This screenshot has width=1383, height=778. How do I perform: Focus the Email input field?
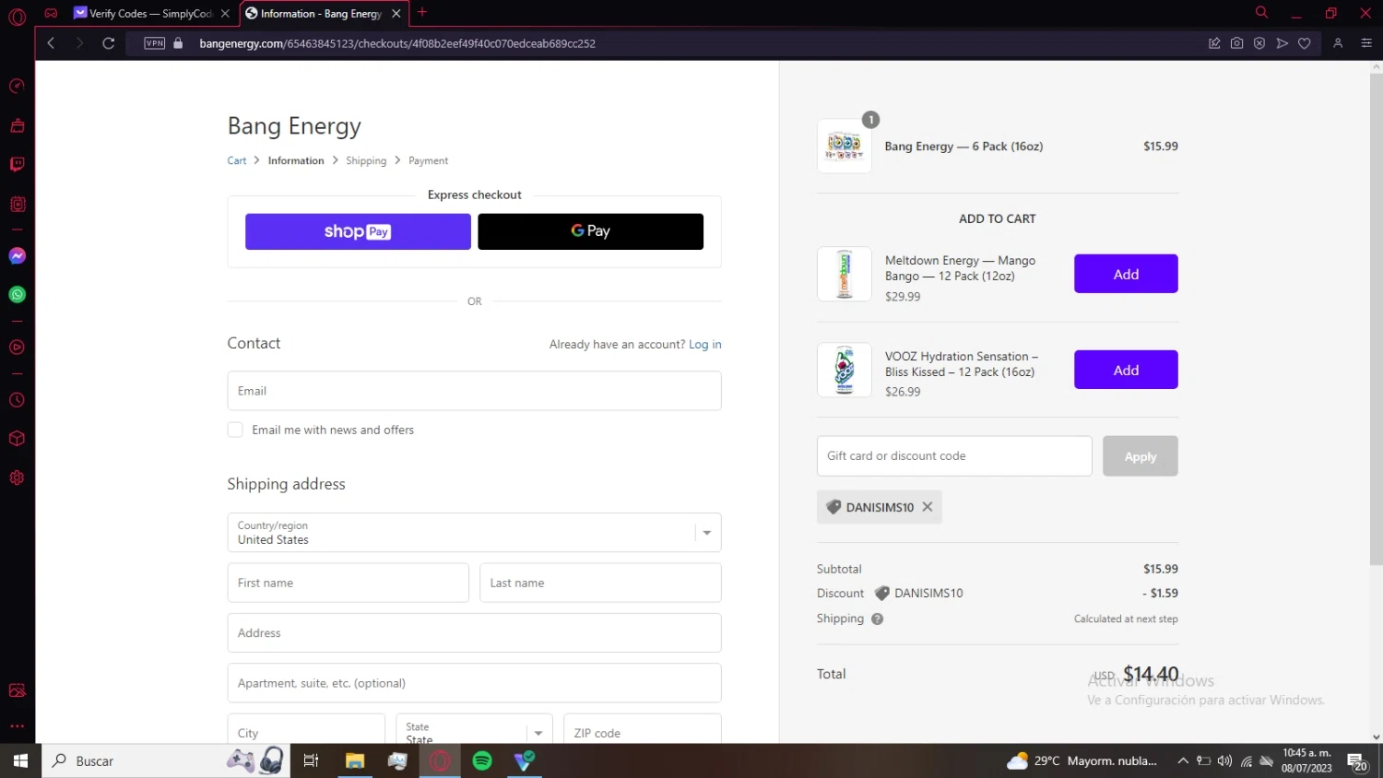[474, 391]
